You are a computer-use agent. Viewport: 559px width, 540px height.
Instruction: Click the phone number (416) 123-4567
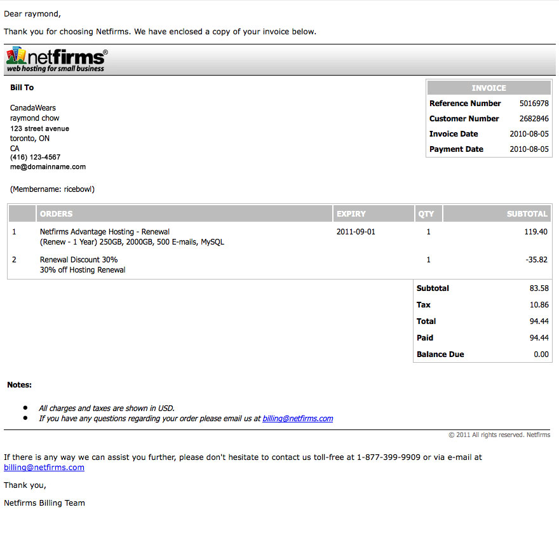click(x=35, y=158)
